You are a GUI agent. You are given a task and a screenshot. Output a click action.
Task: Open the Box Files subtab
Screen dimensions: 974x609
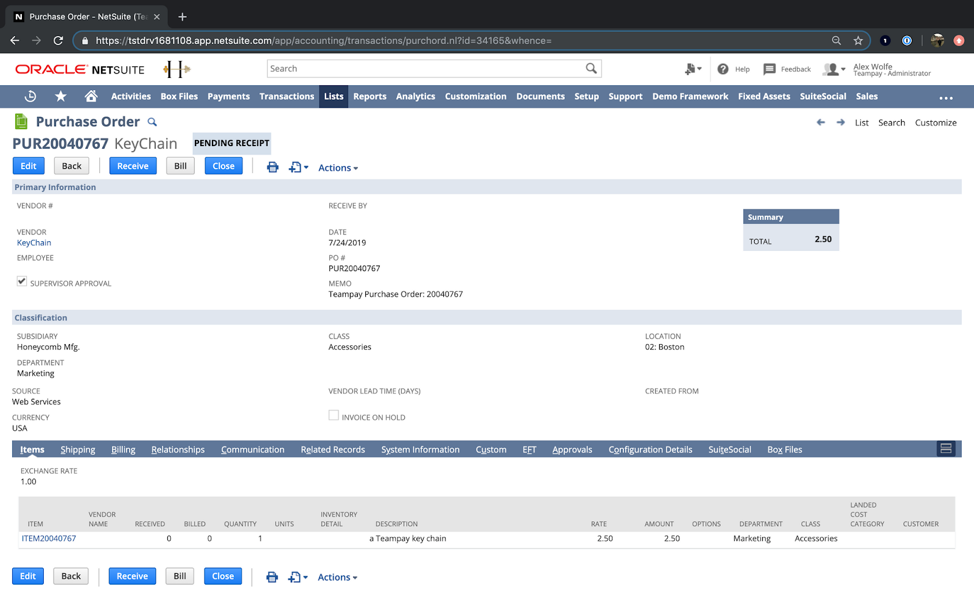click(785, 449)
